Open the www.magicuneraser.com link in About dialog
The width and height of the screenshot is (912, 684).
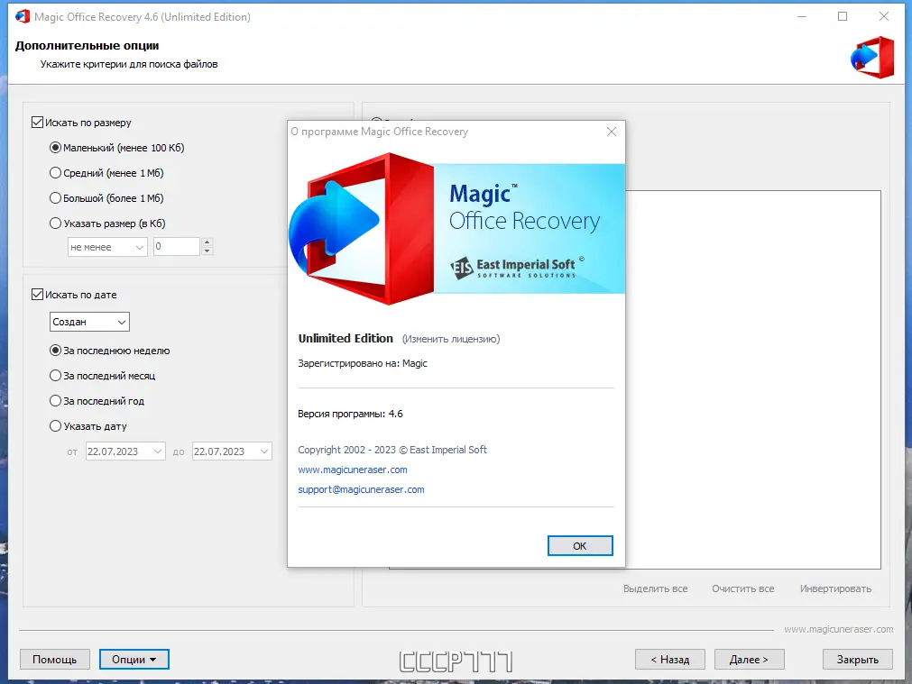point(353,470)
